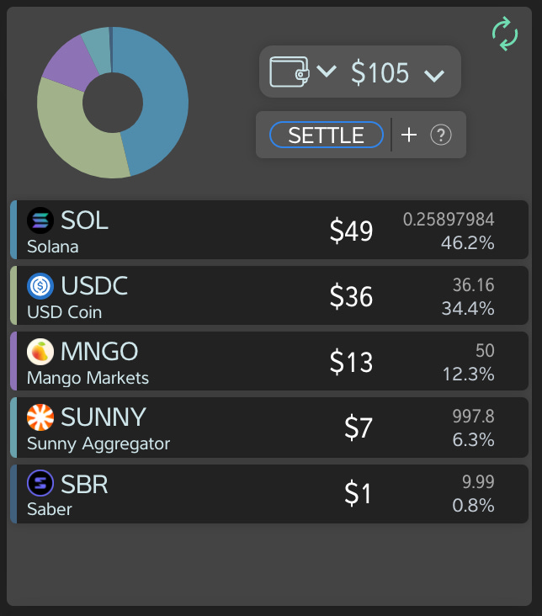Click the SETTLE button

click(327, 135)
